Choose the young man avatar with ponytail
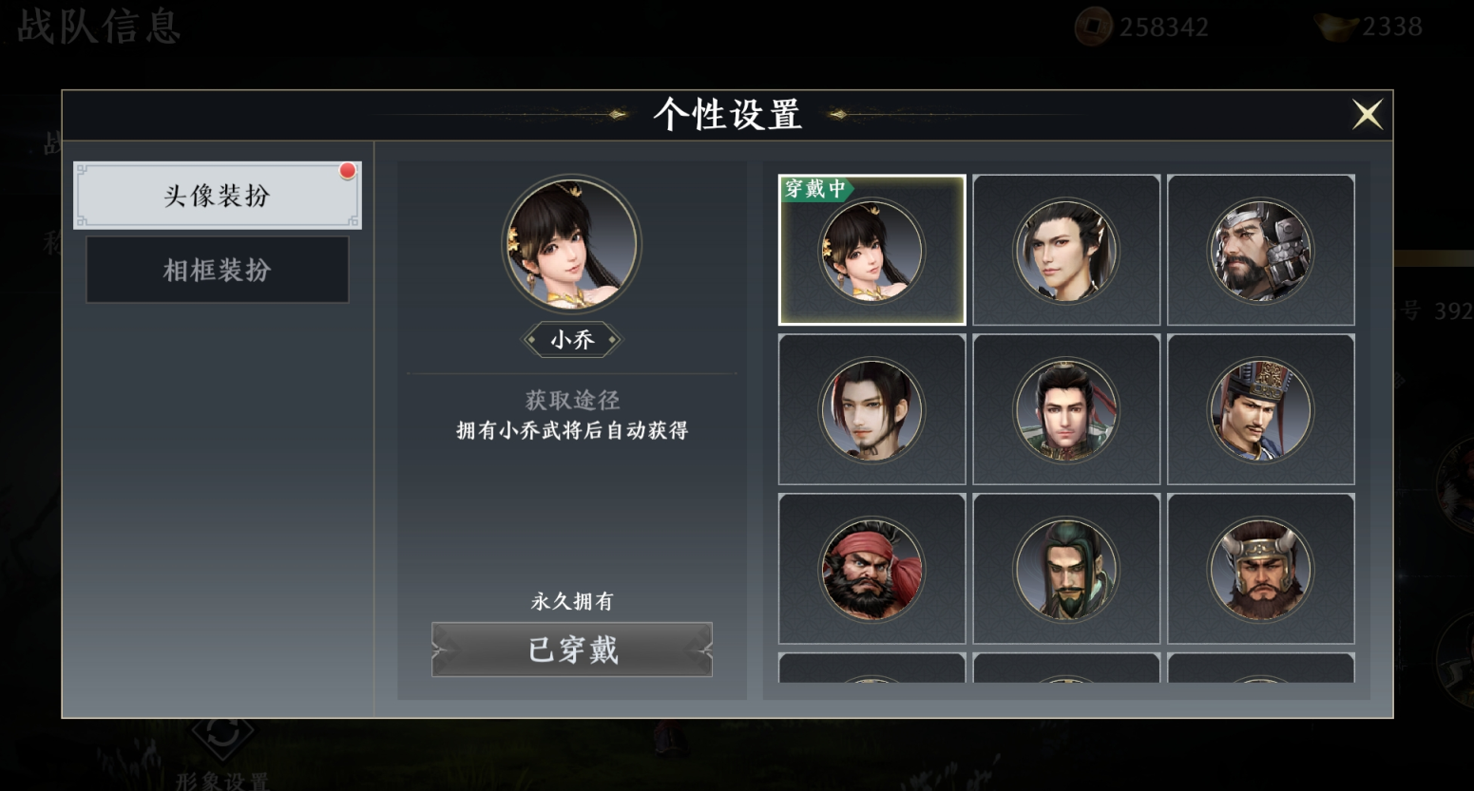Screen dimensions: 1474x791 pyautogui.click(x=1066, y=250)
